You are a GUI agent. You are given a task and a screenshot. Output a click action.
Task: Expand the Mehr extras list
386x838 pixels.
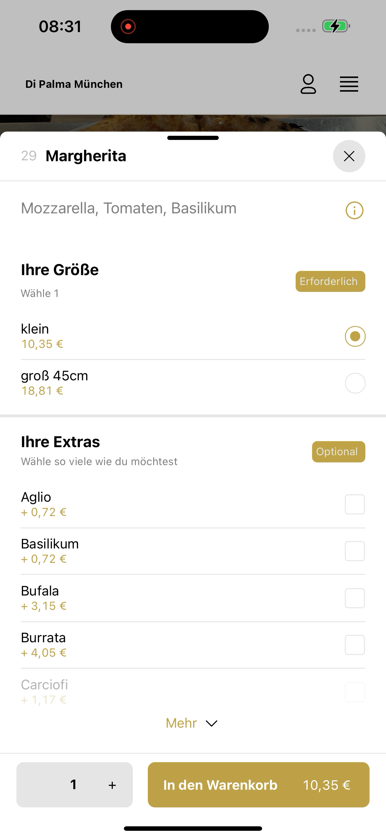point(192,723)
